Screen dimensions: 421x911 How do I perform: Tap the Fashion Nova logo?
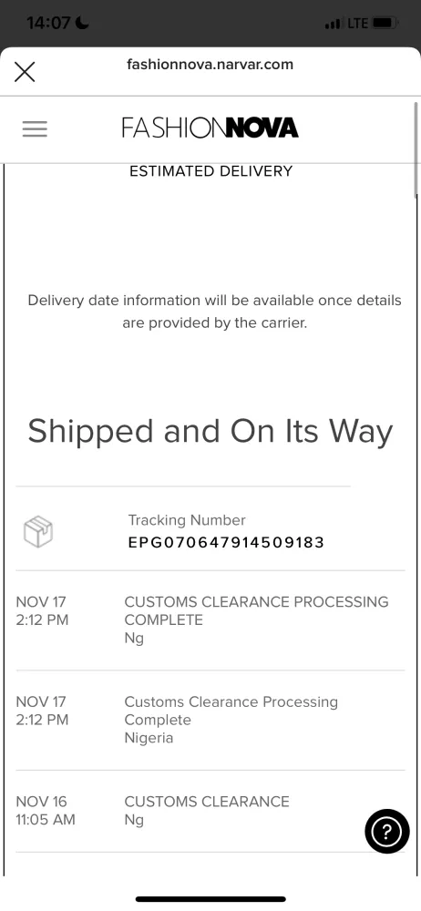tap(210, 128)
